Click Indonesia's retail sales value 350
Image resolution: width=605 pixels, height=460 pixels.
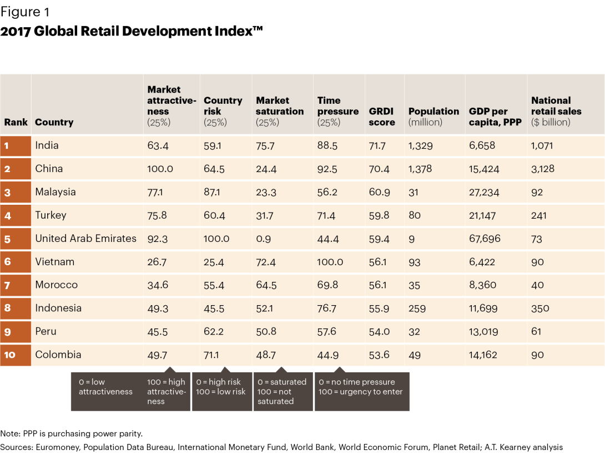540,309
